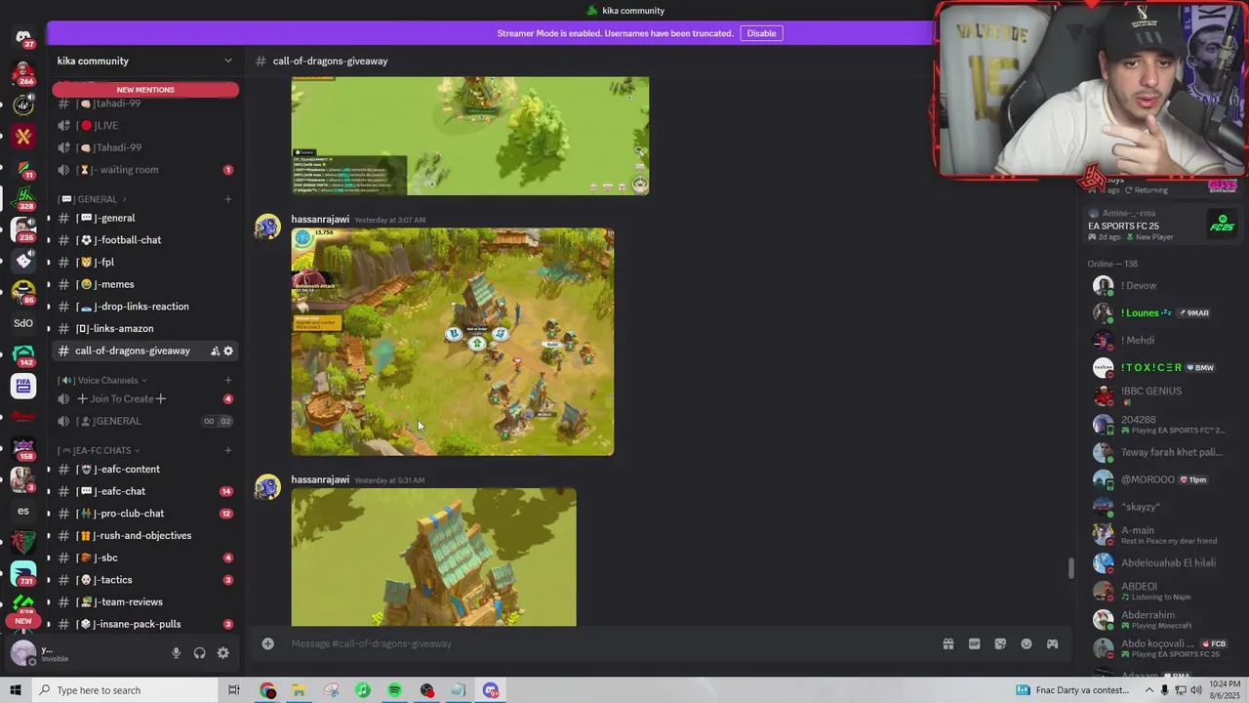Open the ]-tactics channel
The height and width of the screenshot is (703, 1249).
[x=144, y=580]
